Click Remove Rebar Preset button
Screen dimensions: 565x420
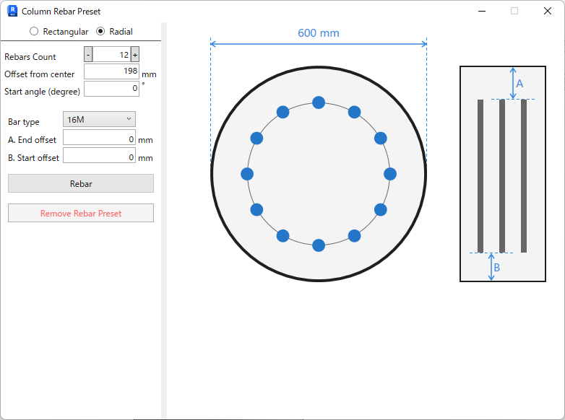(81, 213)
